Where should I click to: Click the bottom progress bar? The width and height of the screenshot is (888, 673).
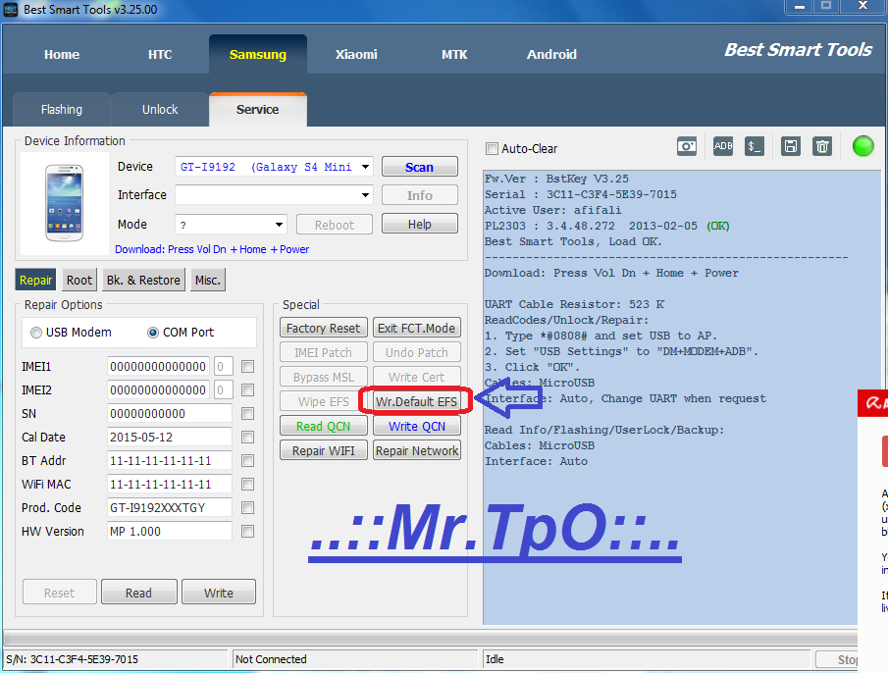click(x=431, y=639)
